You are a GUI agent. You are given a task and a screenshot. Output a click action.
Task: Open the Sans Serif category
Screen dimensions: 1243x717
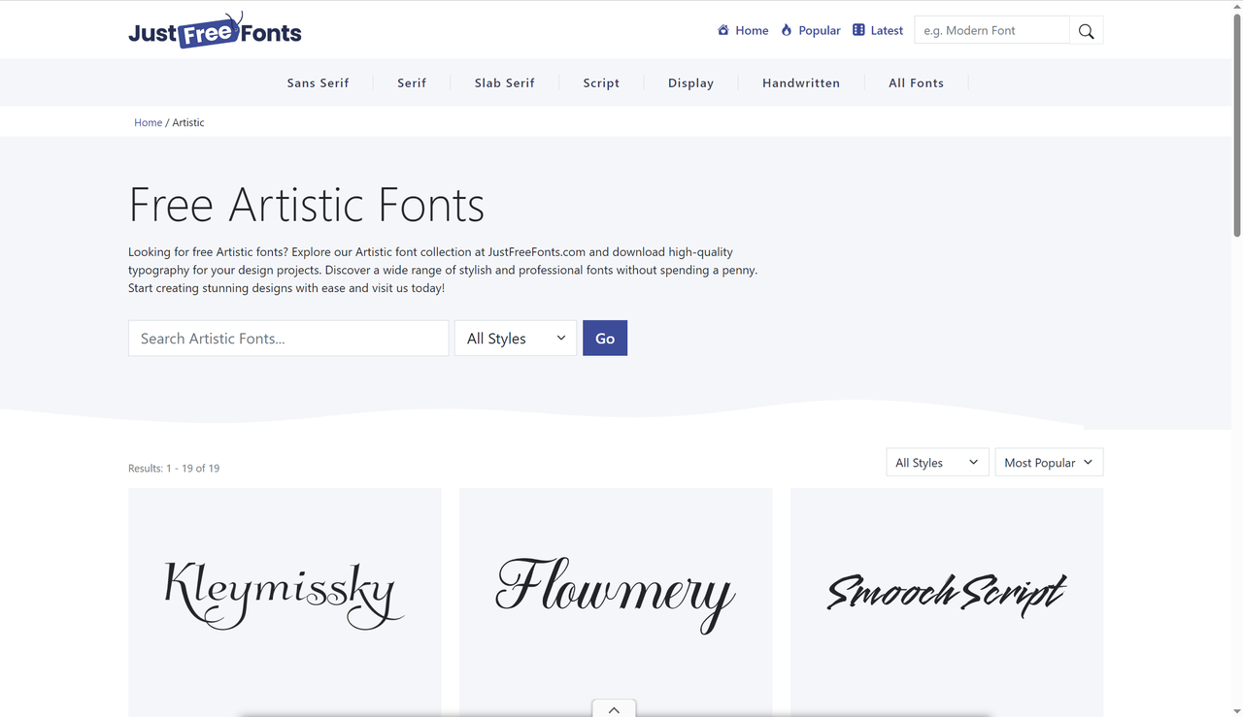click(x=318, y=83)
